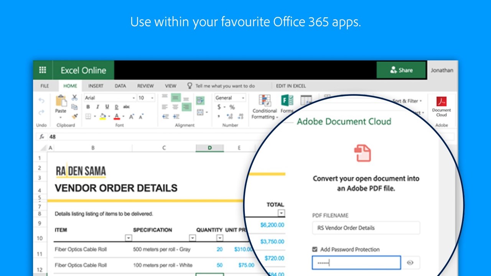Open the Jonathan account menu

442,70
